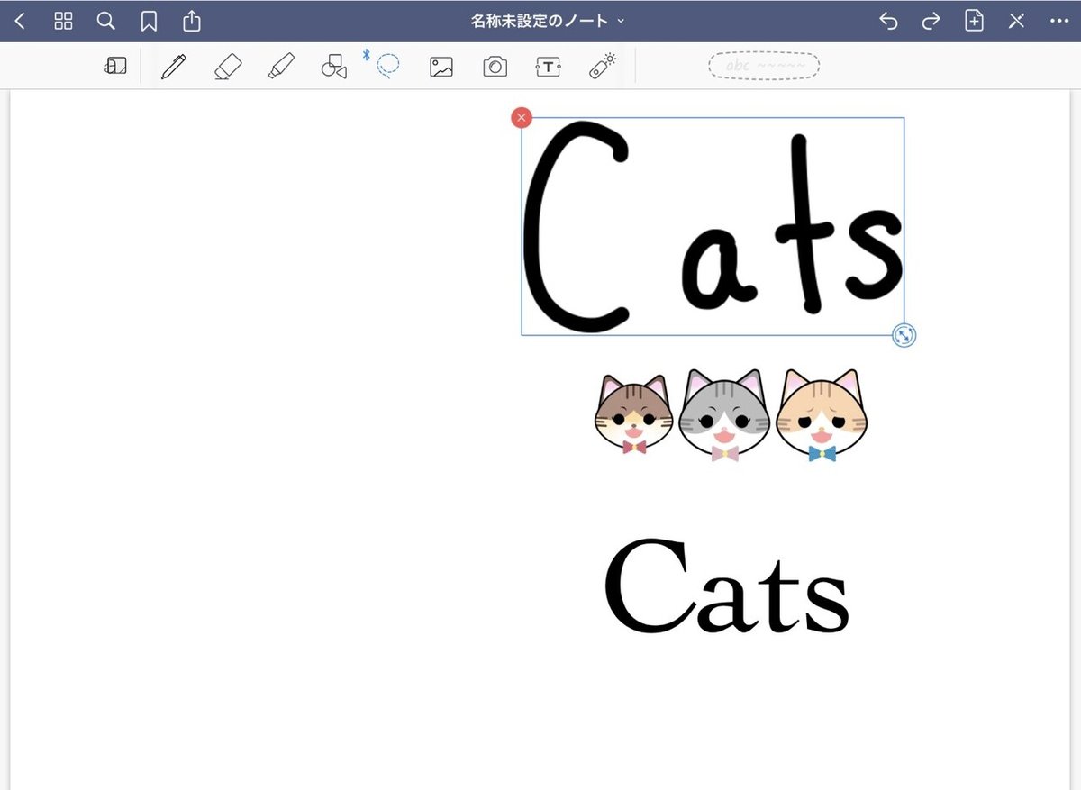
Task: Select the Shapes tool
Action: 334,67
